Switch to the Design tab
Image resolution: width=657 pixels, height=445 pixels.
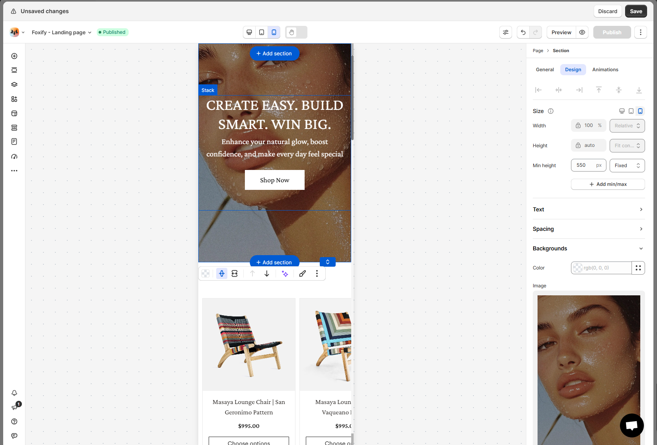573,70
